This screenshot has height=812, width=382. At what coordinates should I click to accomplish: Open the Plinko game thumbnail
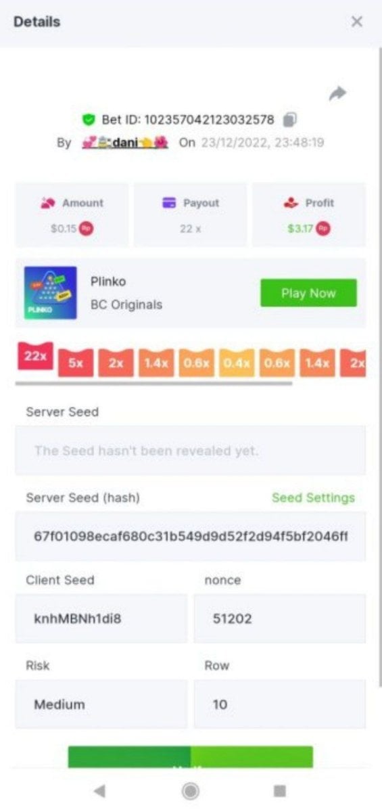click(x=51, y=293)
